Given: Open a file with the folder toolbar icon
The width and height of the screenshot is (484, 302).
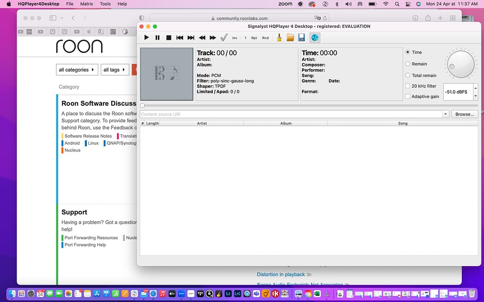Looking at the screenshot, I should (x=291, y=38).
